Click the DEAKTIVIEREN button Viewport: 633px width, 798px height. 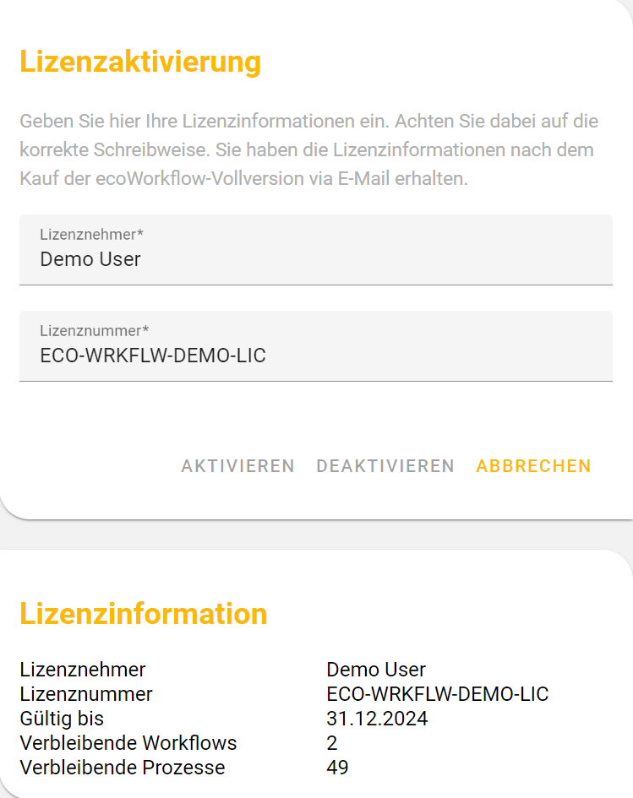[385, 466]
